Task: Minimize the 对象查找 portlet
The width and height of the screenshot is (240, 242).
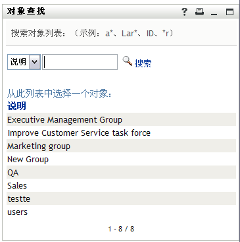Action: 214,12
